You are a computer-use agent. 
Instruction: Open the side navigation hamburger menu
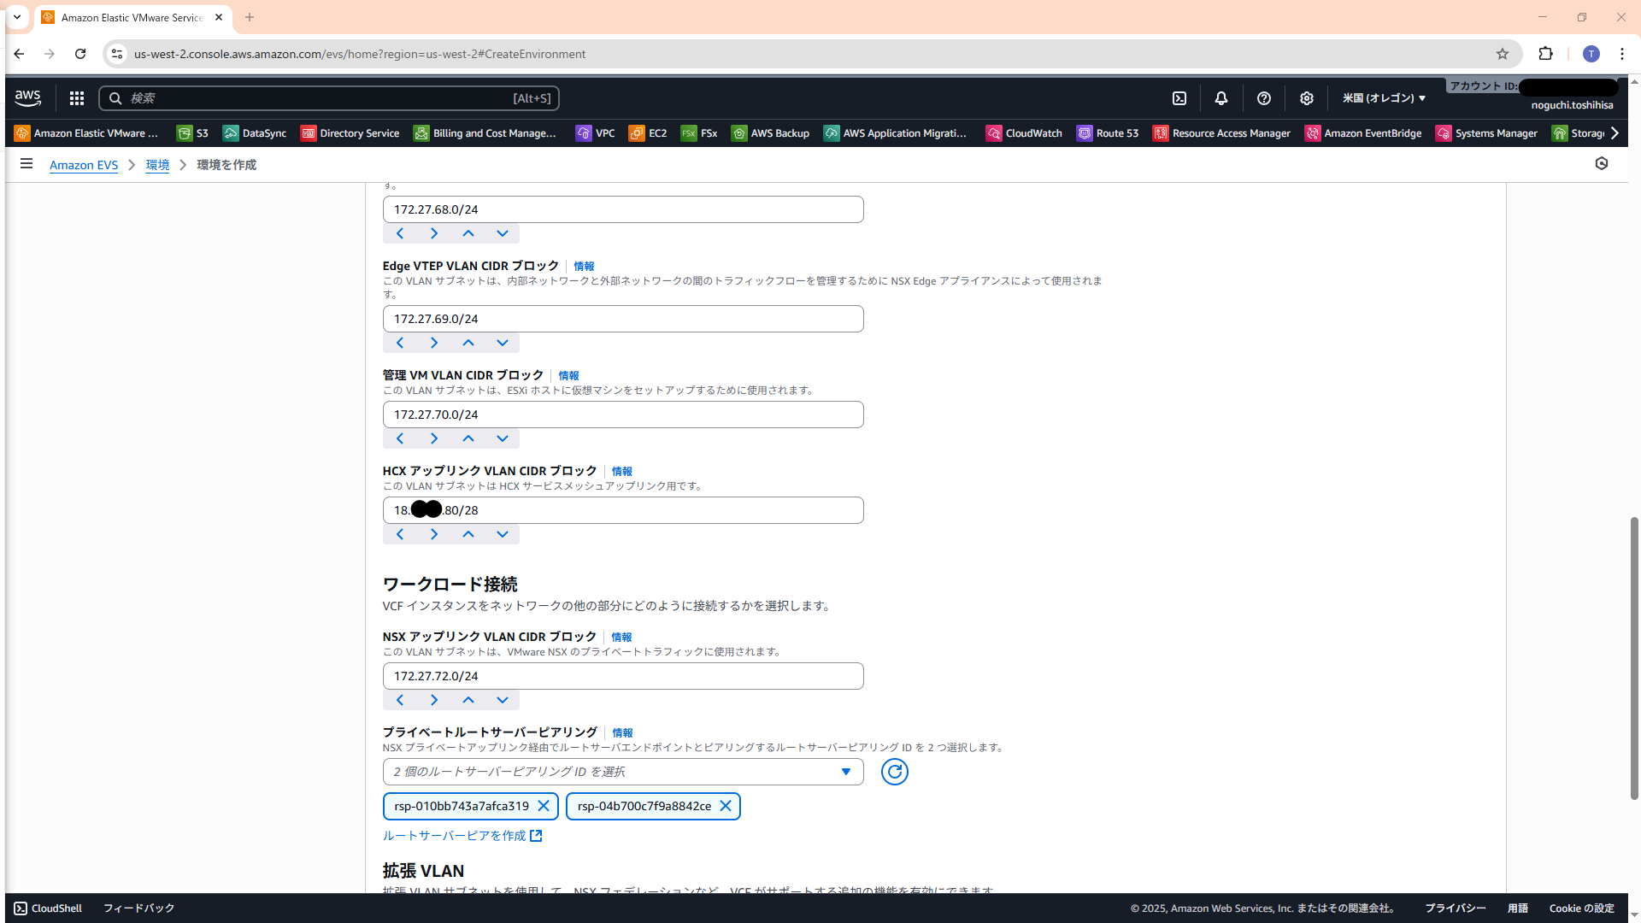26,164
